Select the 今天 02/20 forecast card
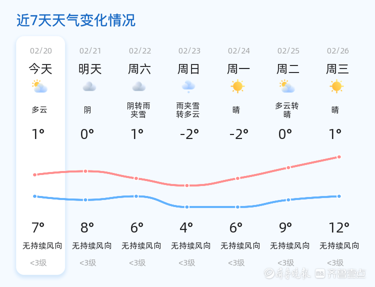This screenshot has width=375, height=287. click(x=40, y=155)
